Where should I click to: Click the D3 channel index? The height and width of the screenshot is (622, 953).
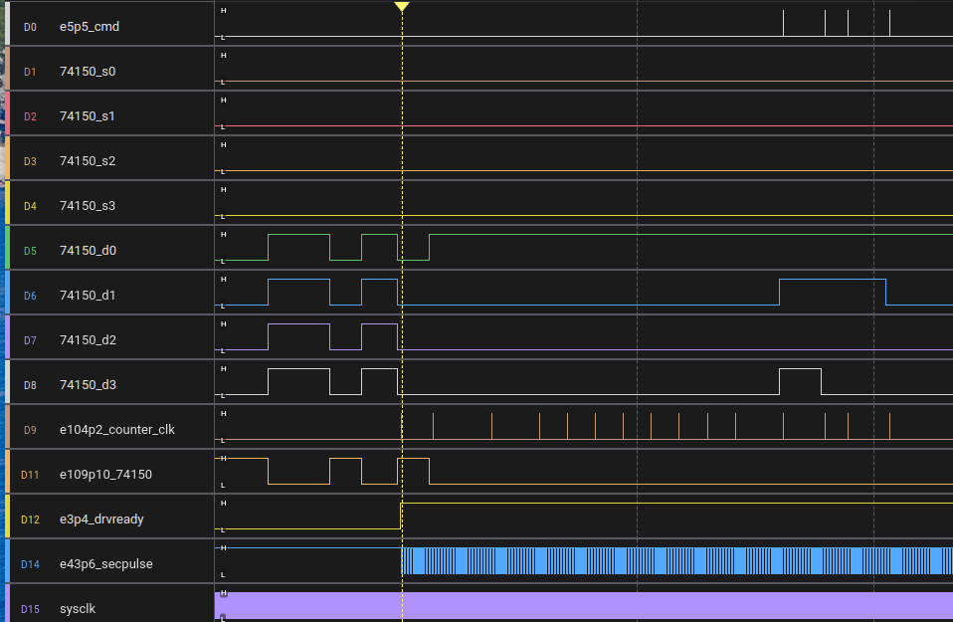[30, 162]
